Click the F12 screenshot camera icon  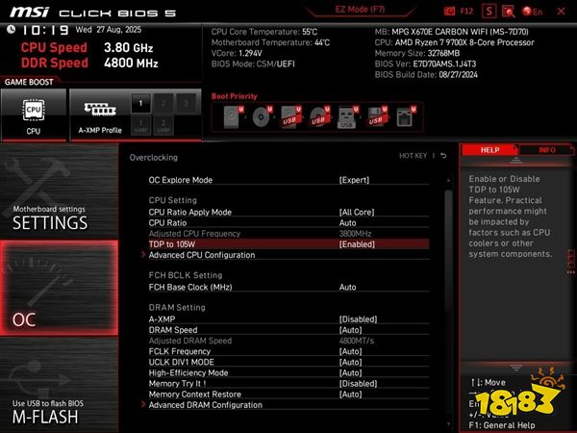(449, 11)
